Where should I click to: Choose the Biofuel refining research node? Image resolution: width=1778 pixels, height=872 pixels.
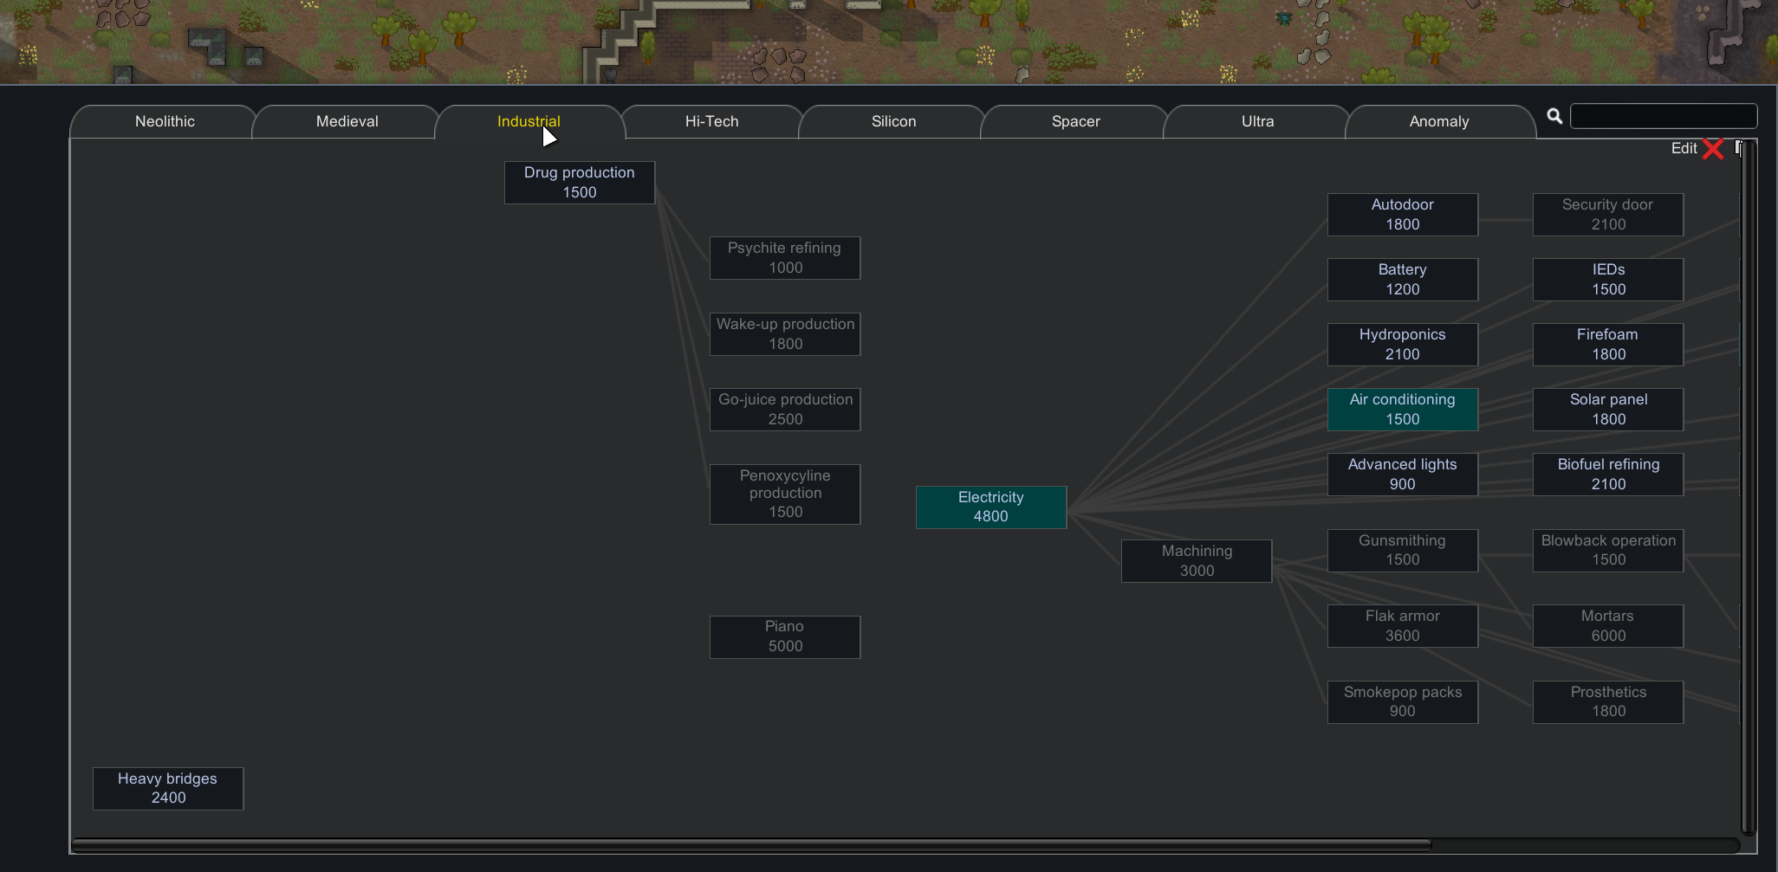click(x=1608, y=475)
